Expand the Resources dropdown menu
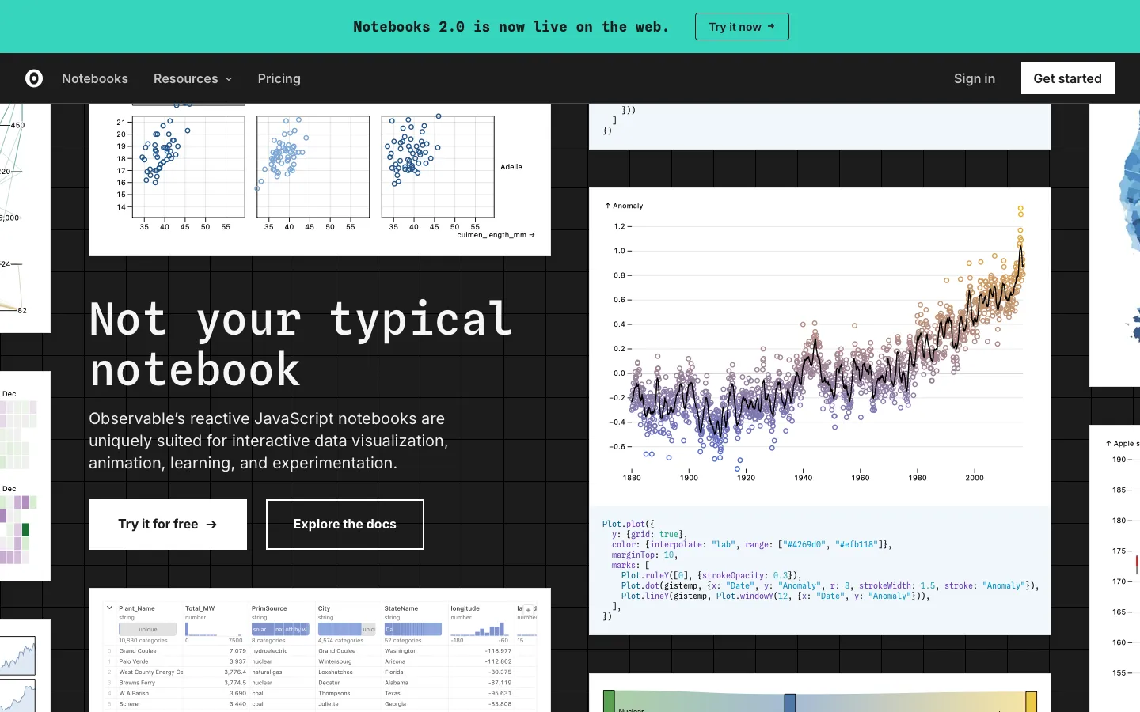Image resolution: width=1140 pixels, height=712 pixels. point(193,78)
